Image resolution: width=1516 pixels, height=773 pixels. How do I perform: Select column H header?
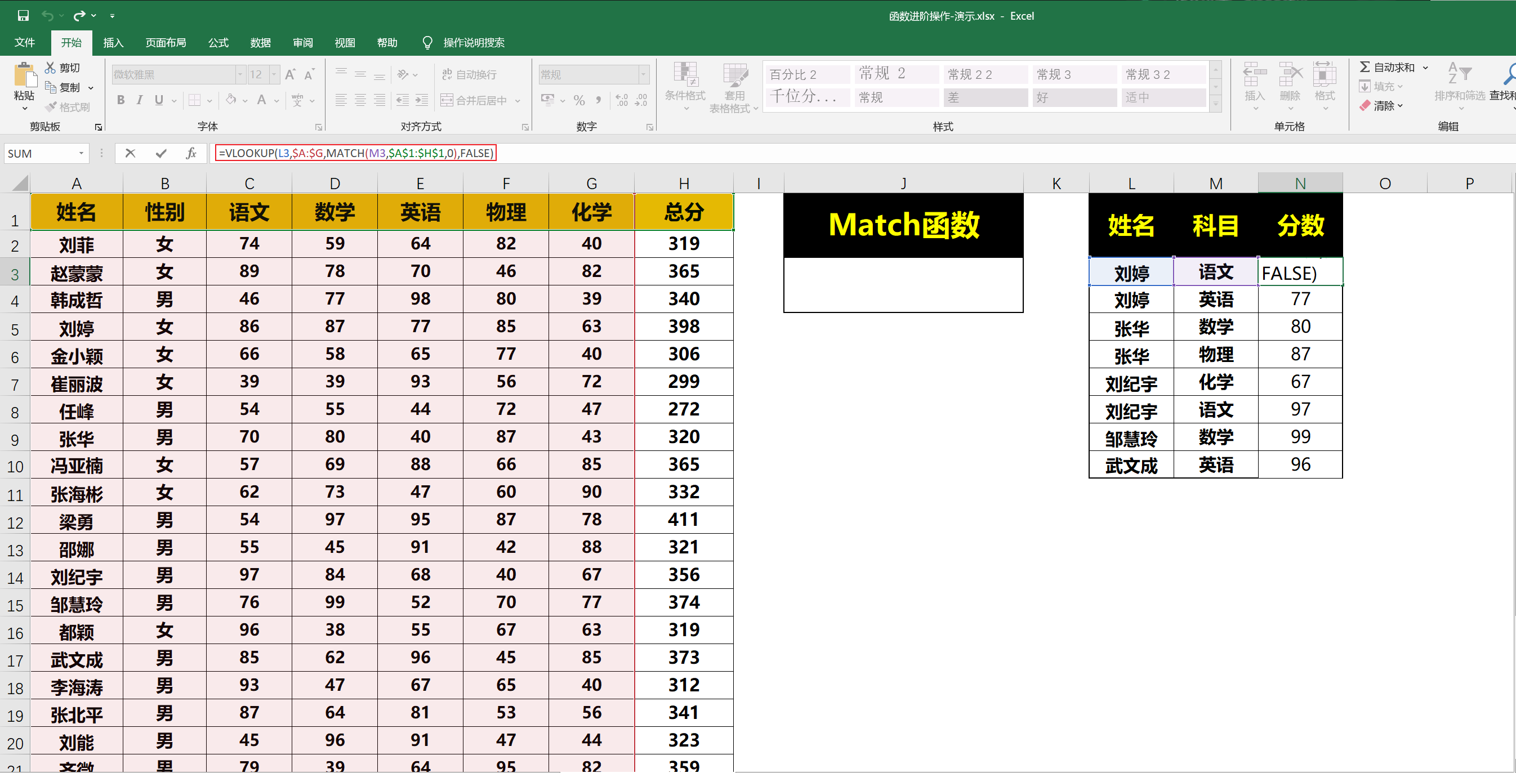pyautogui.click(x=684, y=184)
